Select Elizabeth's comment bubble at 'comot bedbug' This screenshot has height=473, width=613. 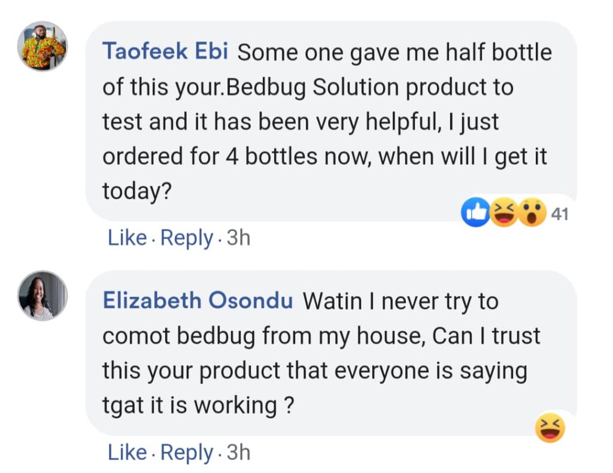178,336
